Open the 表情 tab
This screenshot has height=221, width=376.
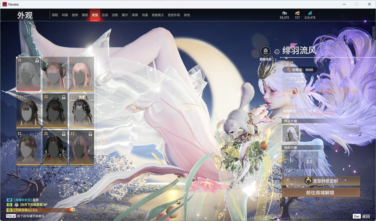tap(135, 15)
